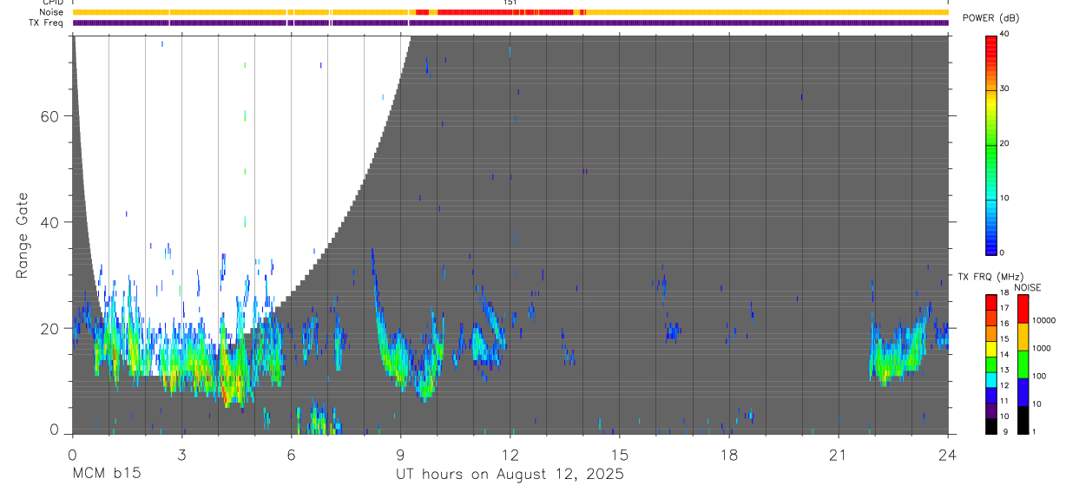Pick the yellow segment of NOISE legend
Screen dimensions: 1066x492
coord(1022,337)
